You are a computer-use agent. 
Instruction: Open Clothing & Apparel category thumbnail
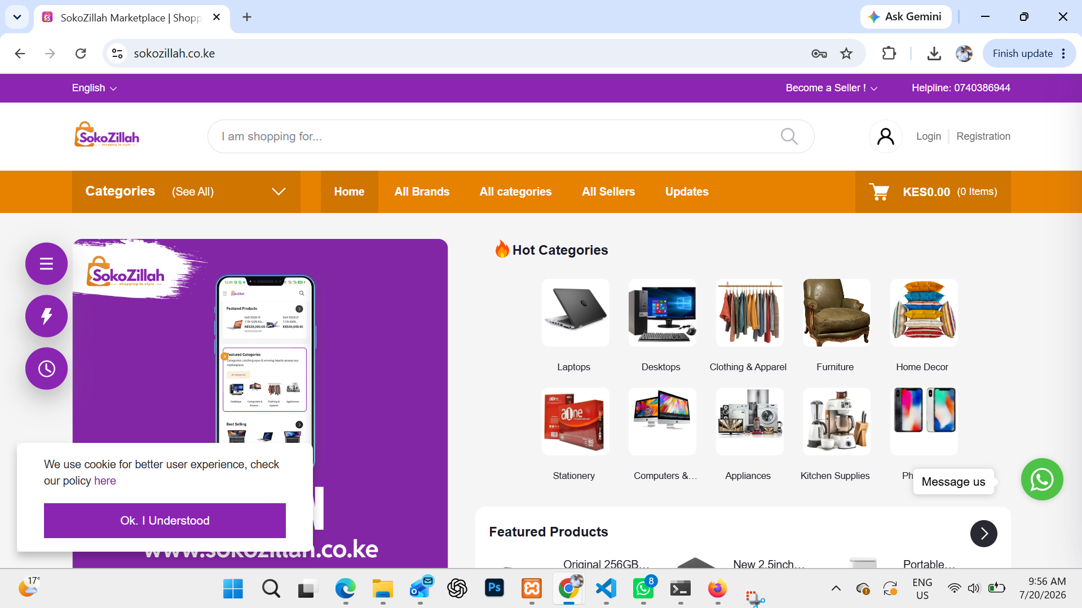pyautogui.click(x=749, y=313)
